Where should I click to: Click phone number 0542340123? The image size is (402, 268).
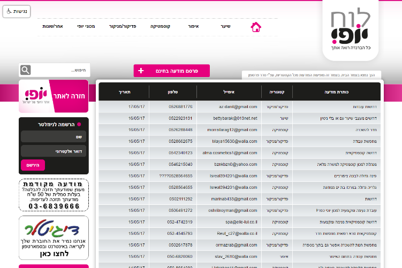(x=180, y=152)
